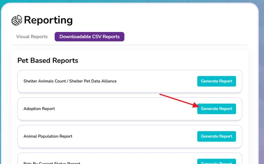Screen dimensions: 264x164
Task: Click the Adoption Report label text
Action: [x=39, y=109]
